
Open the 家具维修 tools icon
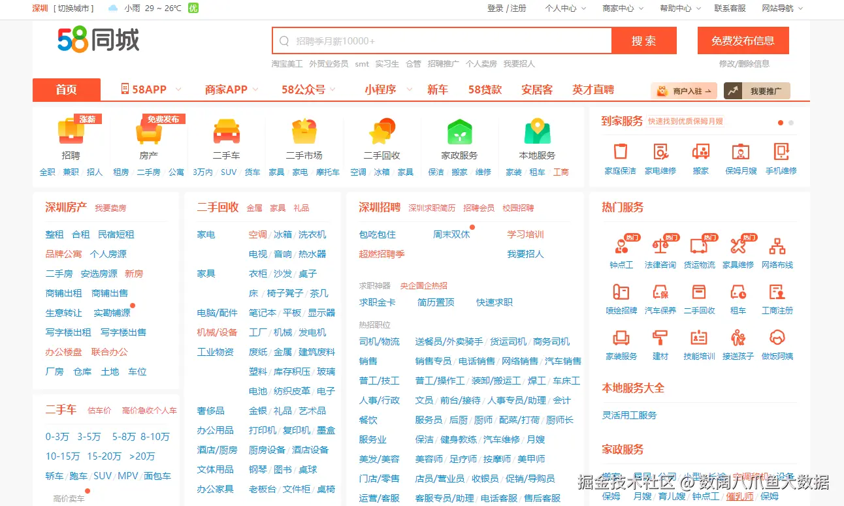pos(738,246)
